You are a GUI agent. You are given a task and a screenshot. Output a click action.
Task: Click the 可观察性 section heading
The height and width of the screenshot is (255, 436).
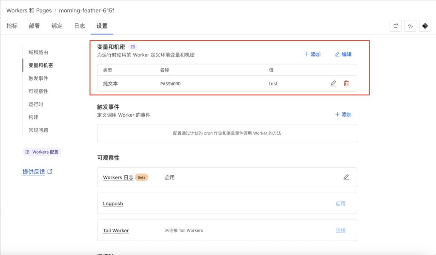pyautogui.click(x=108, y=158)
